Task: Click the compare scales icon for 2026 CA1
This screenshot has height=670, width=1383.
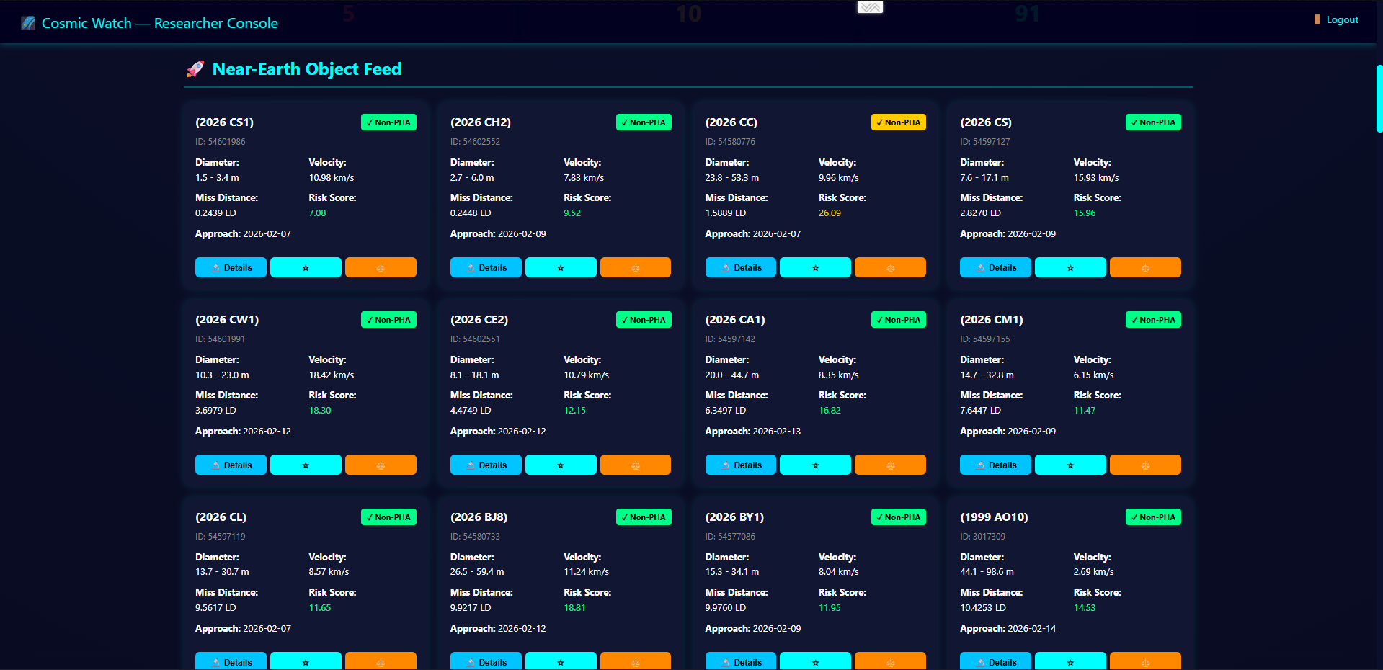Action: pyautogui.click(x=890, y=465)
